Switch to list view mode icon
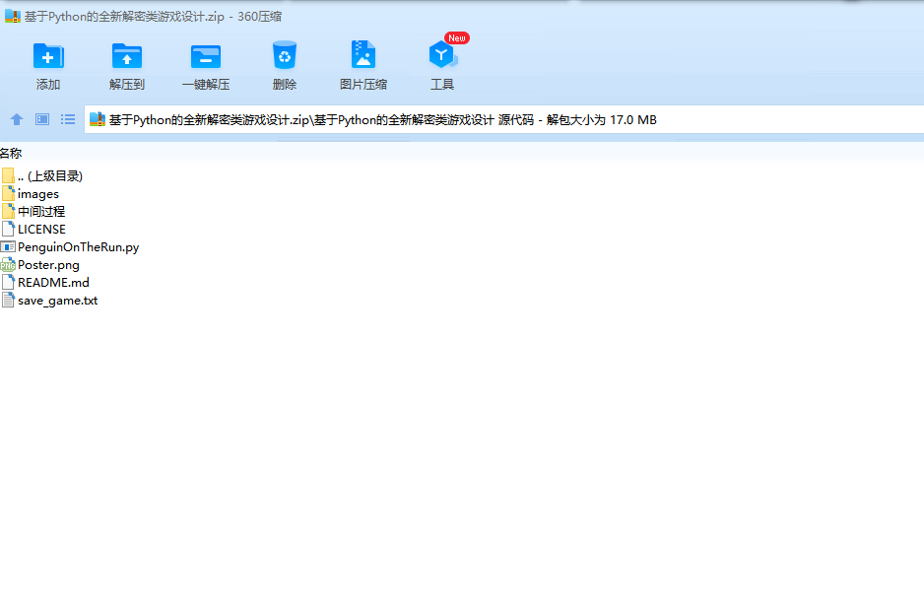Viewport: 924px width, 611px height. pos(68,119)
